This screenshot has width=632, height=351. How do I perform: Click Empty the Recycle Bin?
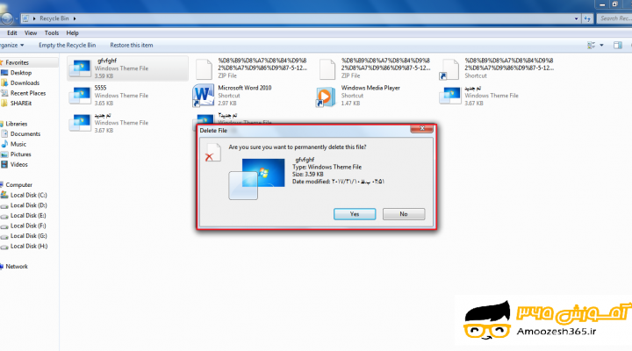pyautogui.click(x=68, y=45)
